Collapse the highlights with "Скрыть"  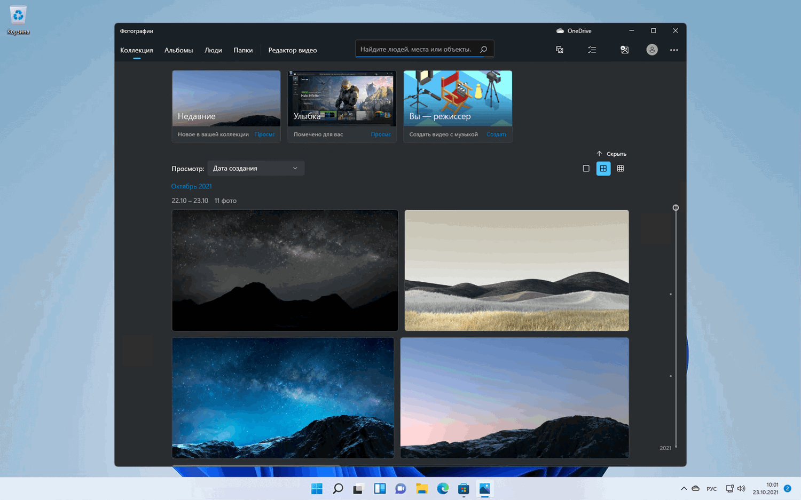[611, 154]
